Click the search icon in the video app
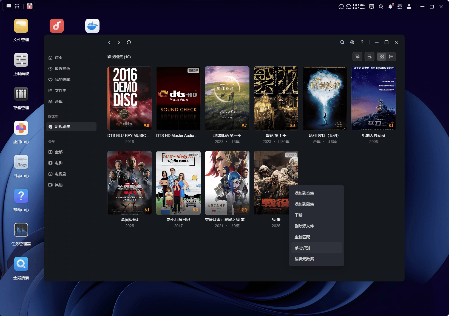Screen dimensions: 449x316 coord(342,42)
